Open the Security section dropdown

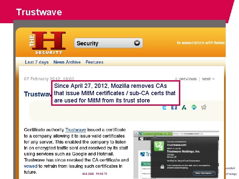coord(108,43)
